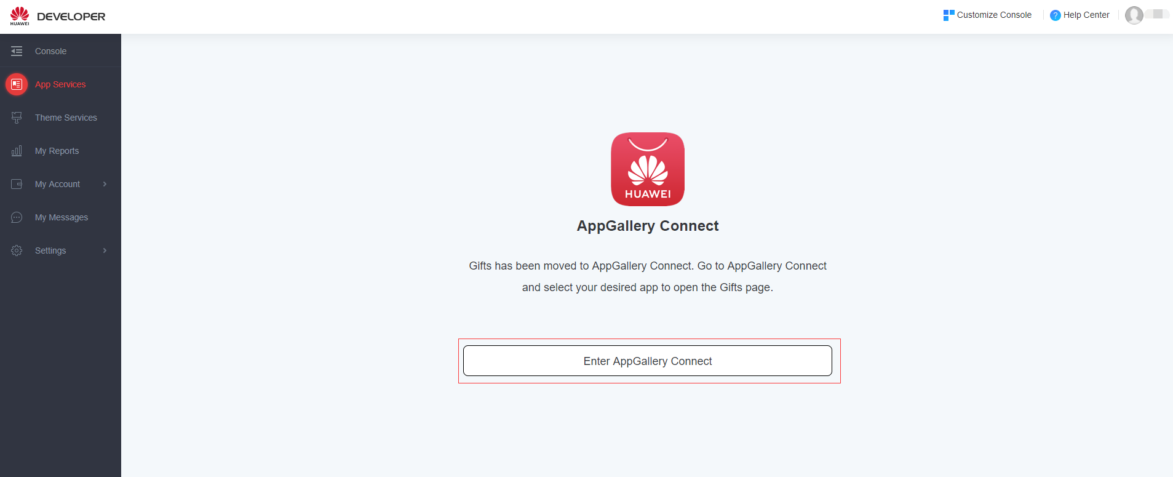Screen dimensions: 1173x477
Task: Click the AppGallery Connect Huawei logo image
Action: point(647,169)
